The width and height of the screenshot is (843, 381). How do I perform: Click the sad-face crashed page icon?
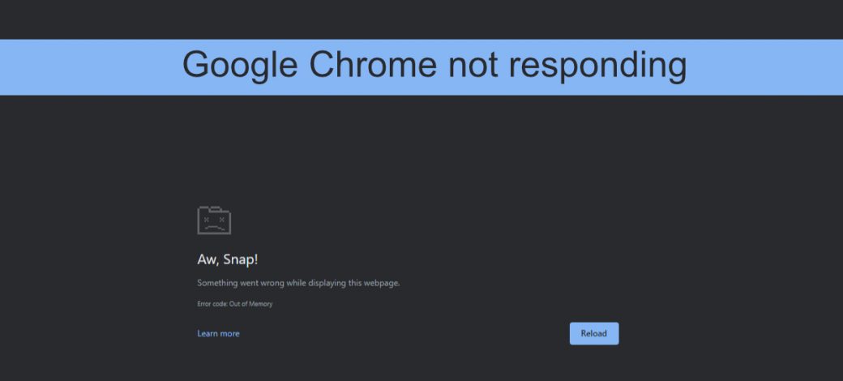(214, 220)
